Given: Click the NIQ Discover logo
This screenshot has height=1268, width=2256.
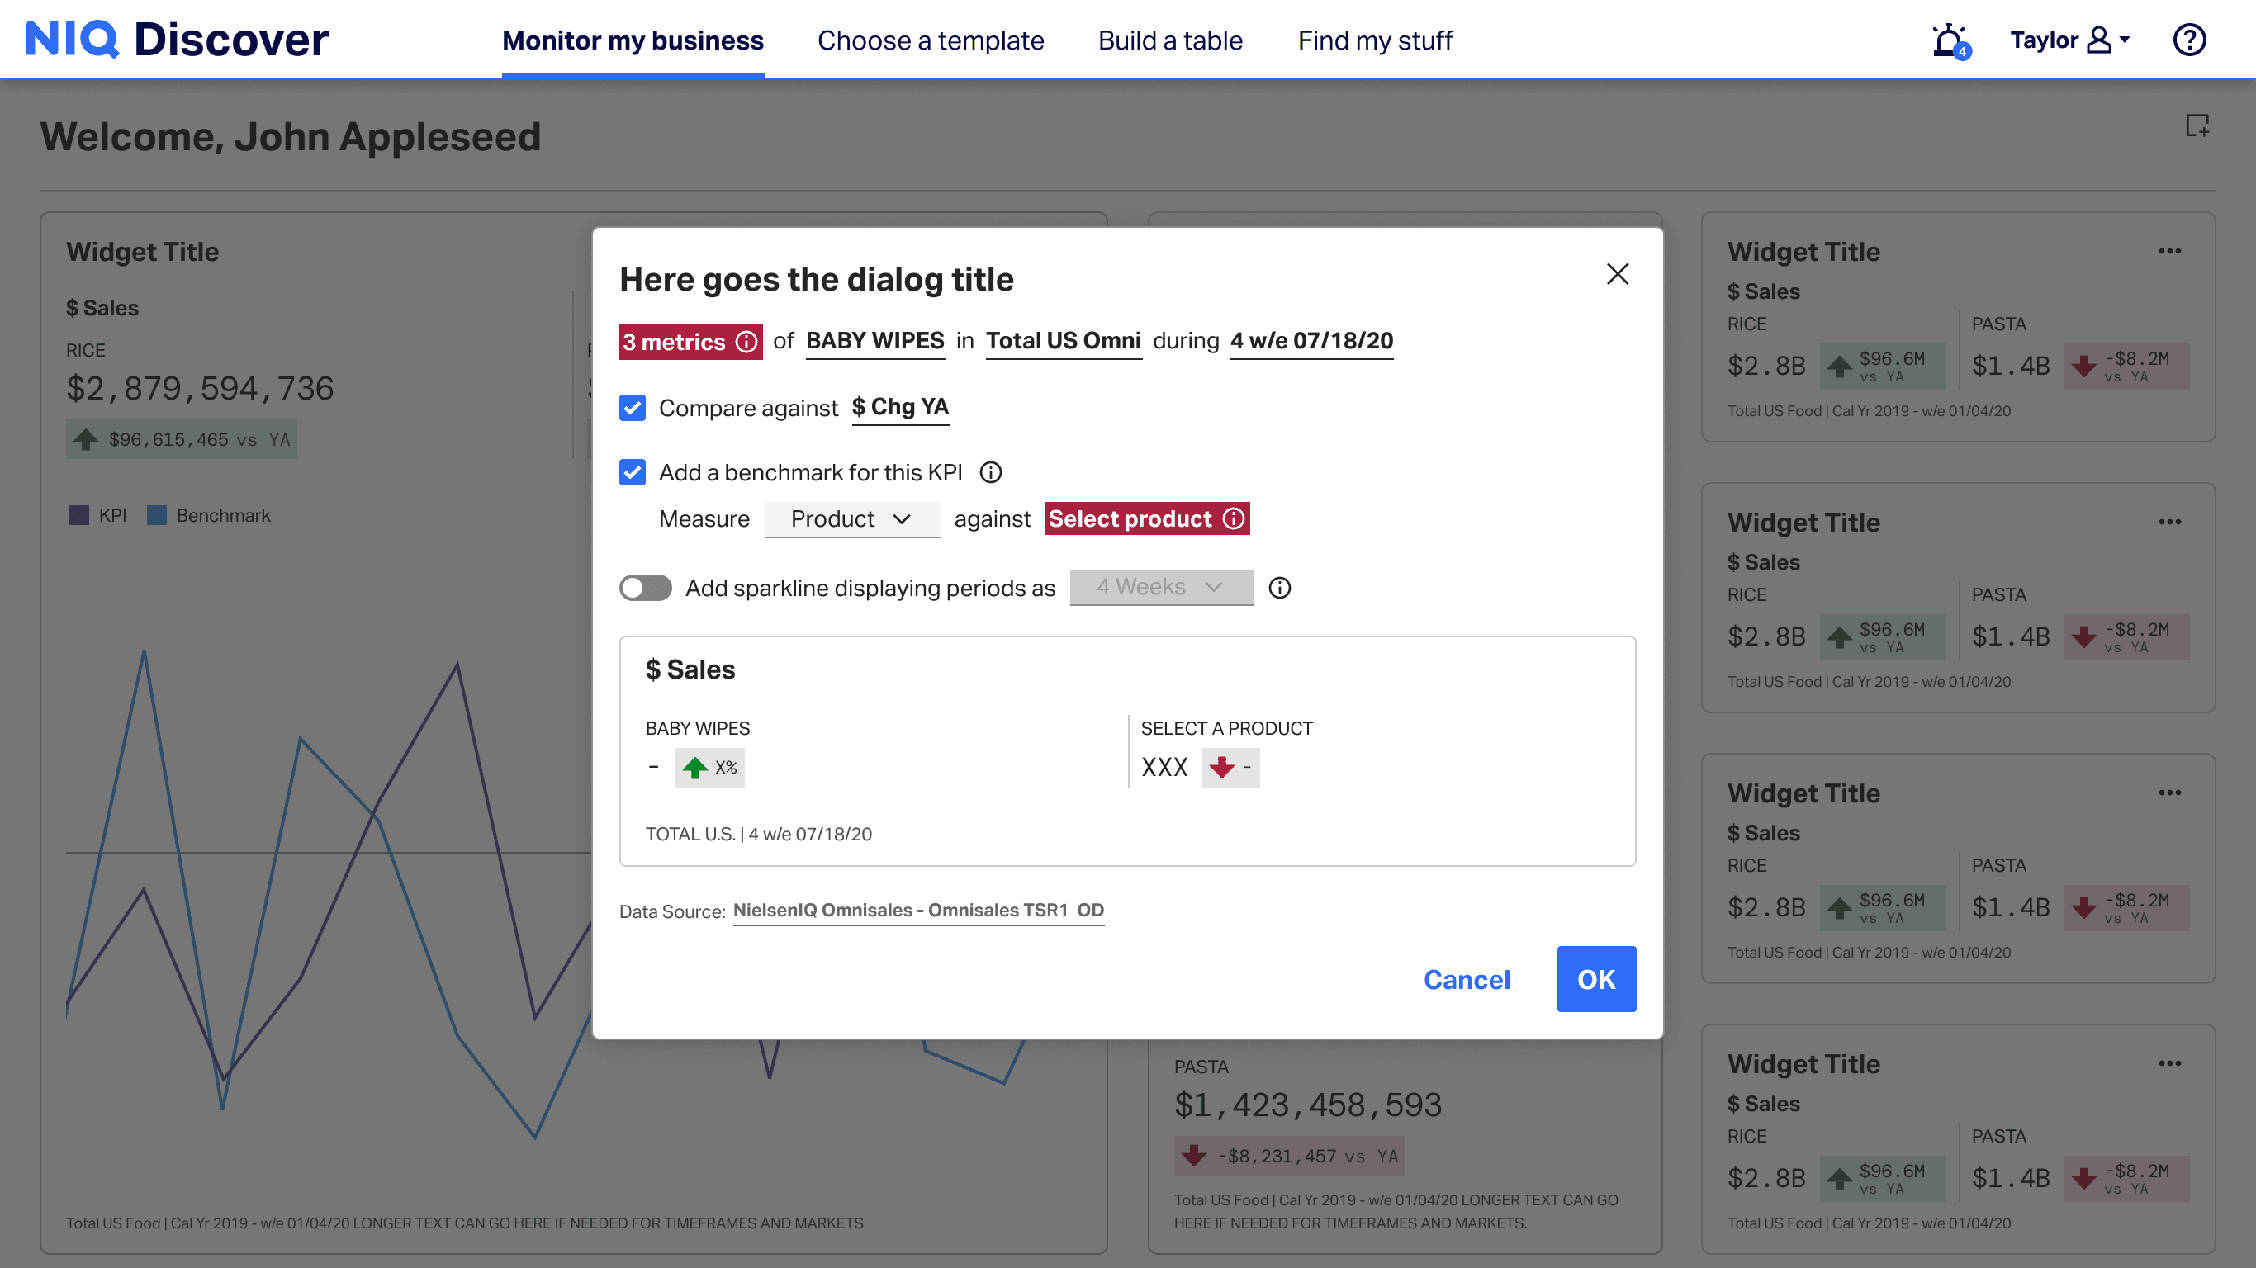Looking at the screenshot, I should [178, 40].
